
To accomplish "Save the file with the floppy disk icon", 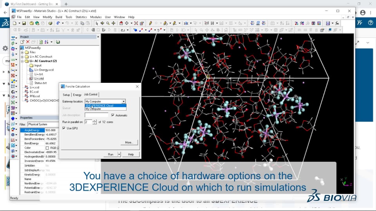I will (x=24, y=23).
